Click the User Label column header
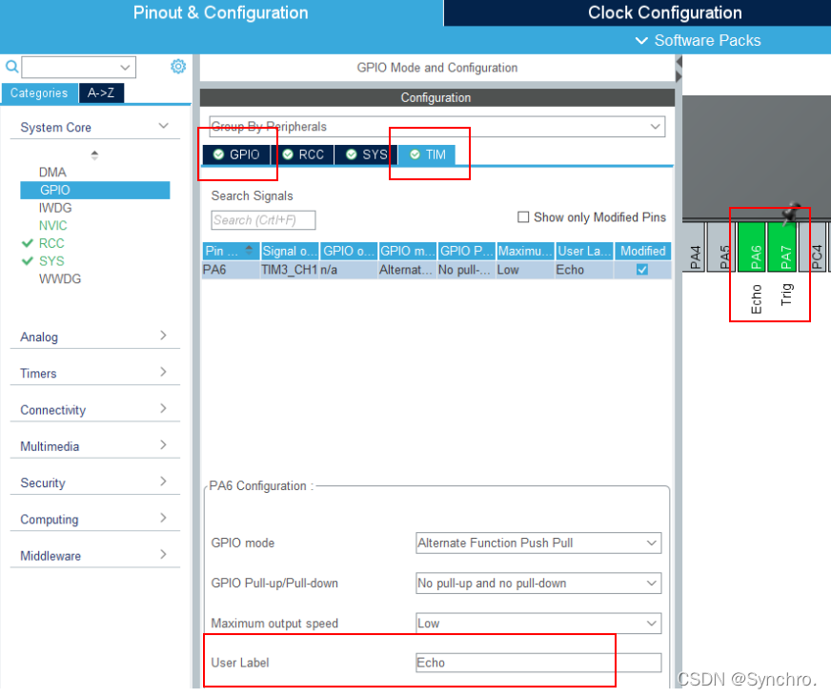Screen dimensions: 831x698 584,251
